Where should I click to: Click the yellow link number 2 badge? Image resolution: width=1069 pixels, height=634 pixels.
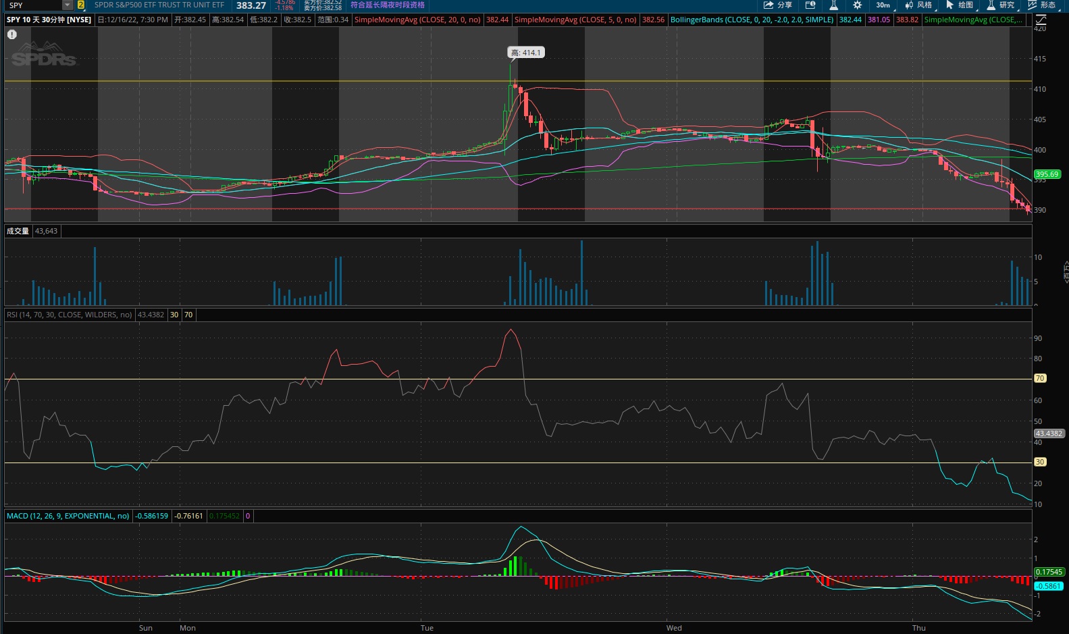coord(81,5)
